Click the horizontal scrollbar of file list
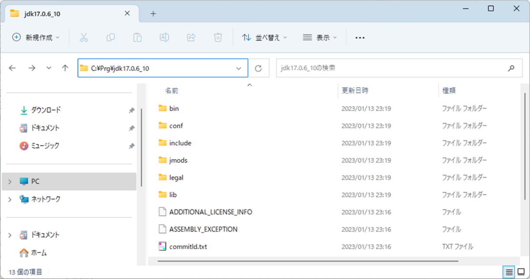 307,261
